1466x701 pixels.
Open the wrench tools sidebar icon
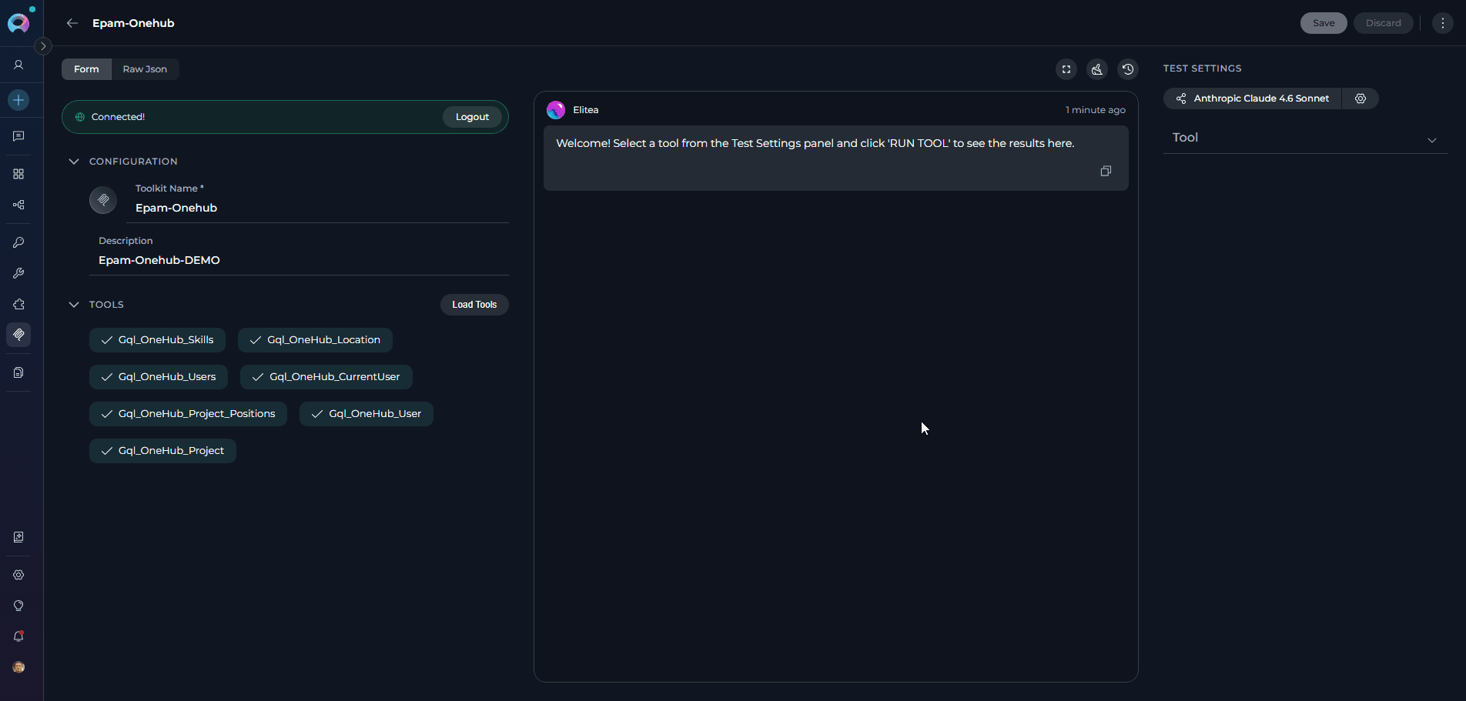[x=18, y=273]
